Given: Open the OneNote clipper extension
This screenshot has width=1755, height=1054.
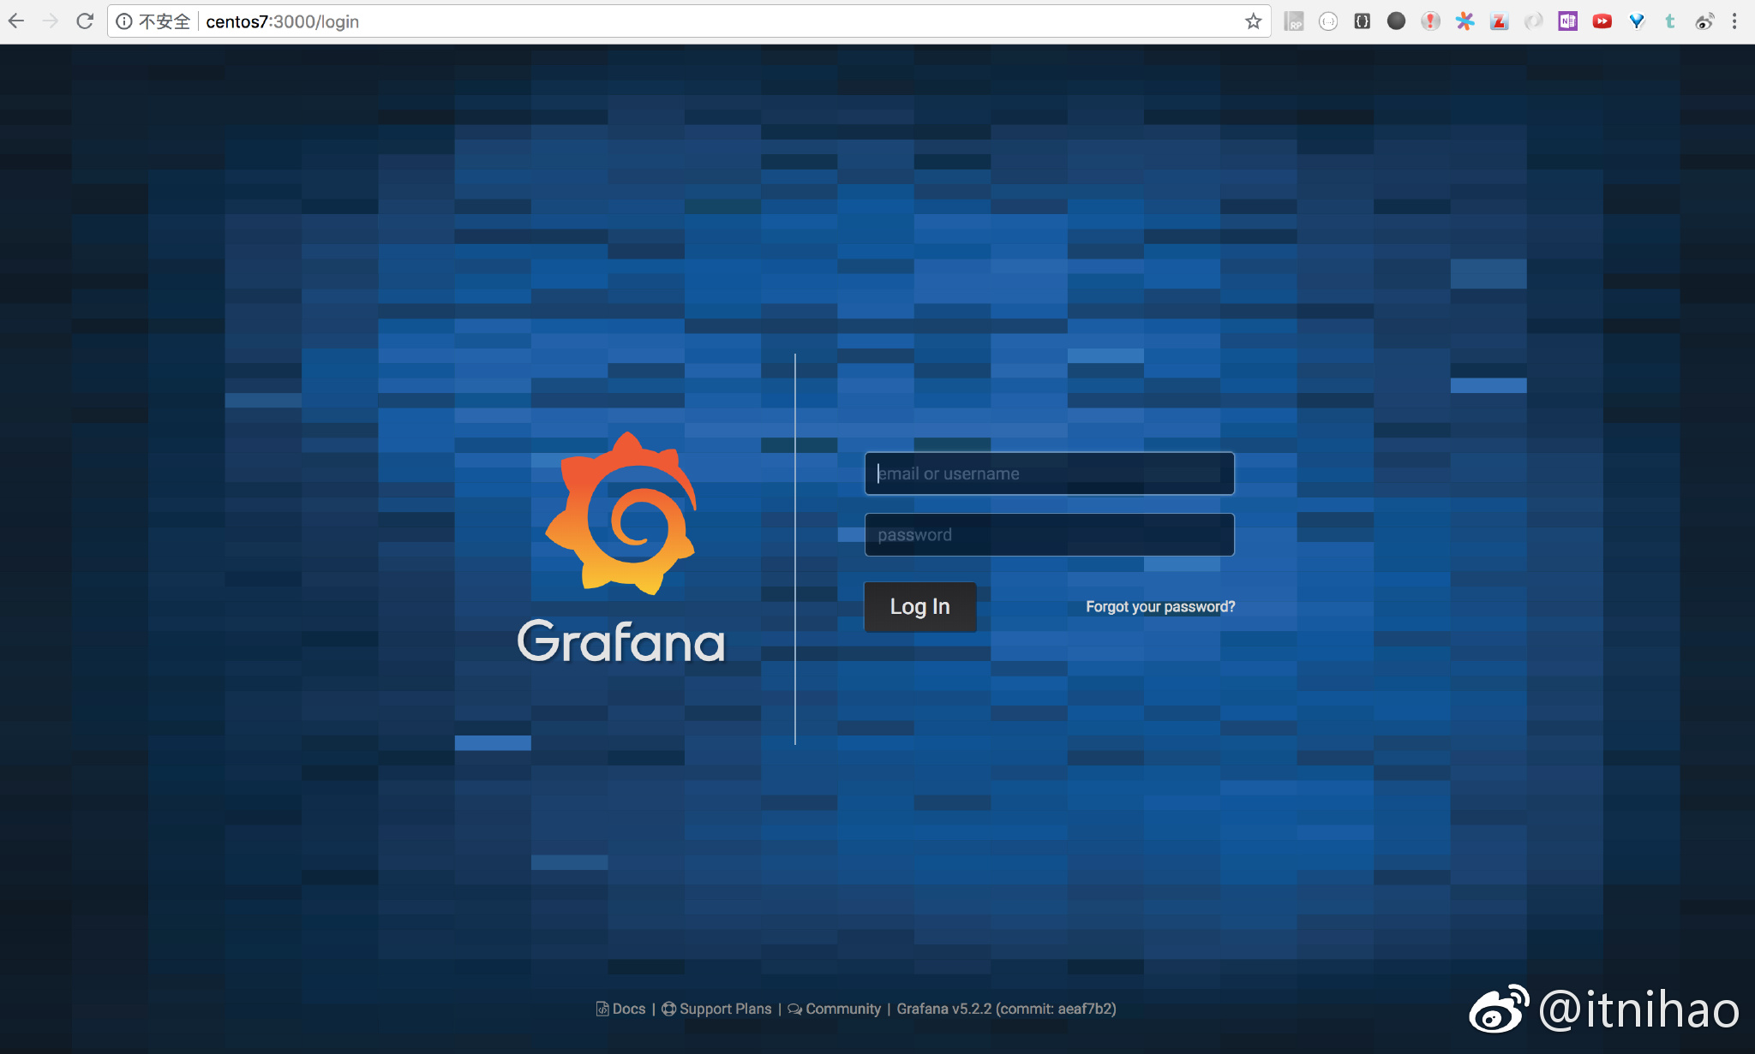Looking at the screenshot, I should 1568,21.
